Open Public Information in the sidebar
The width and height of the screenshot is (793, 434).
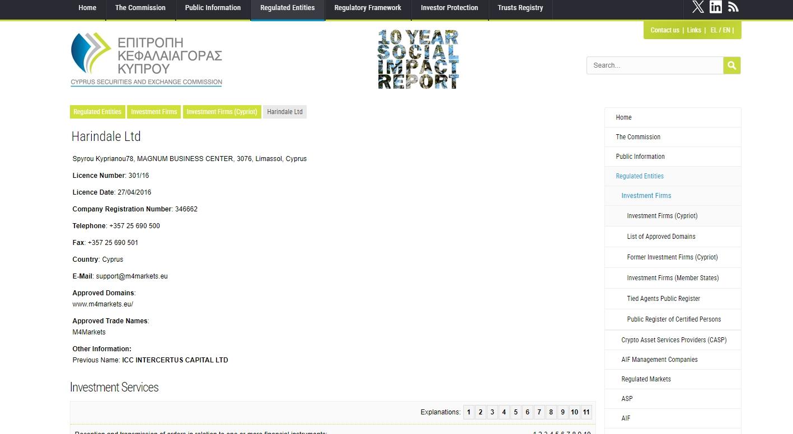tap(673, 157)
